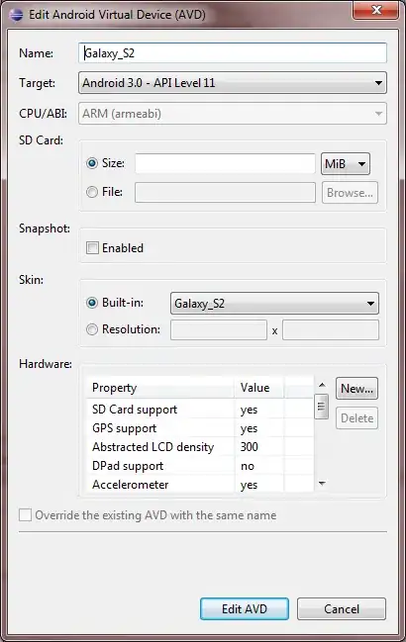Click the Edit AVD button
406x642 pixels.
[245, 608]
